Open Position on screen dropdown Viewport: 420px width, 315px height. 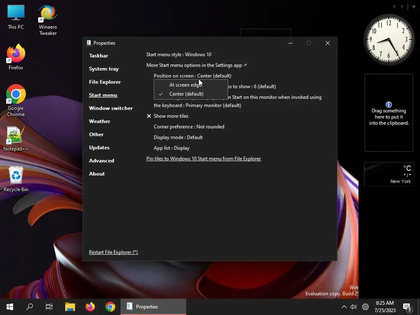(x=192, y=76)
